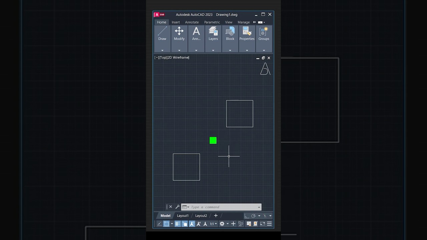427x240 pixels.
Task: Expand the Layers panel dropdown arrow
Action: click(213, 50)
